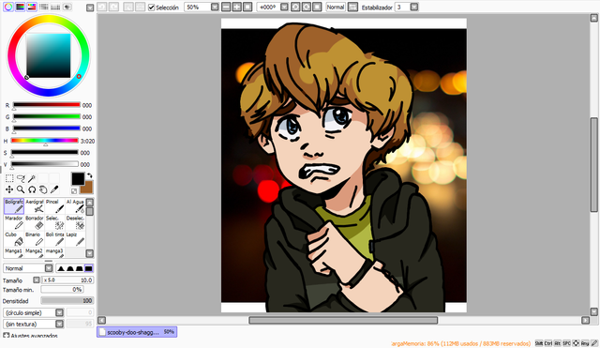This screenshot has height=348, width=600.
Task: Choose the sharpest peak brush edge shape
Action: click(61, 268)
